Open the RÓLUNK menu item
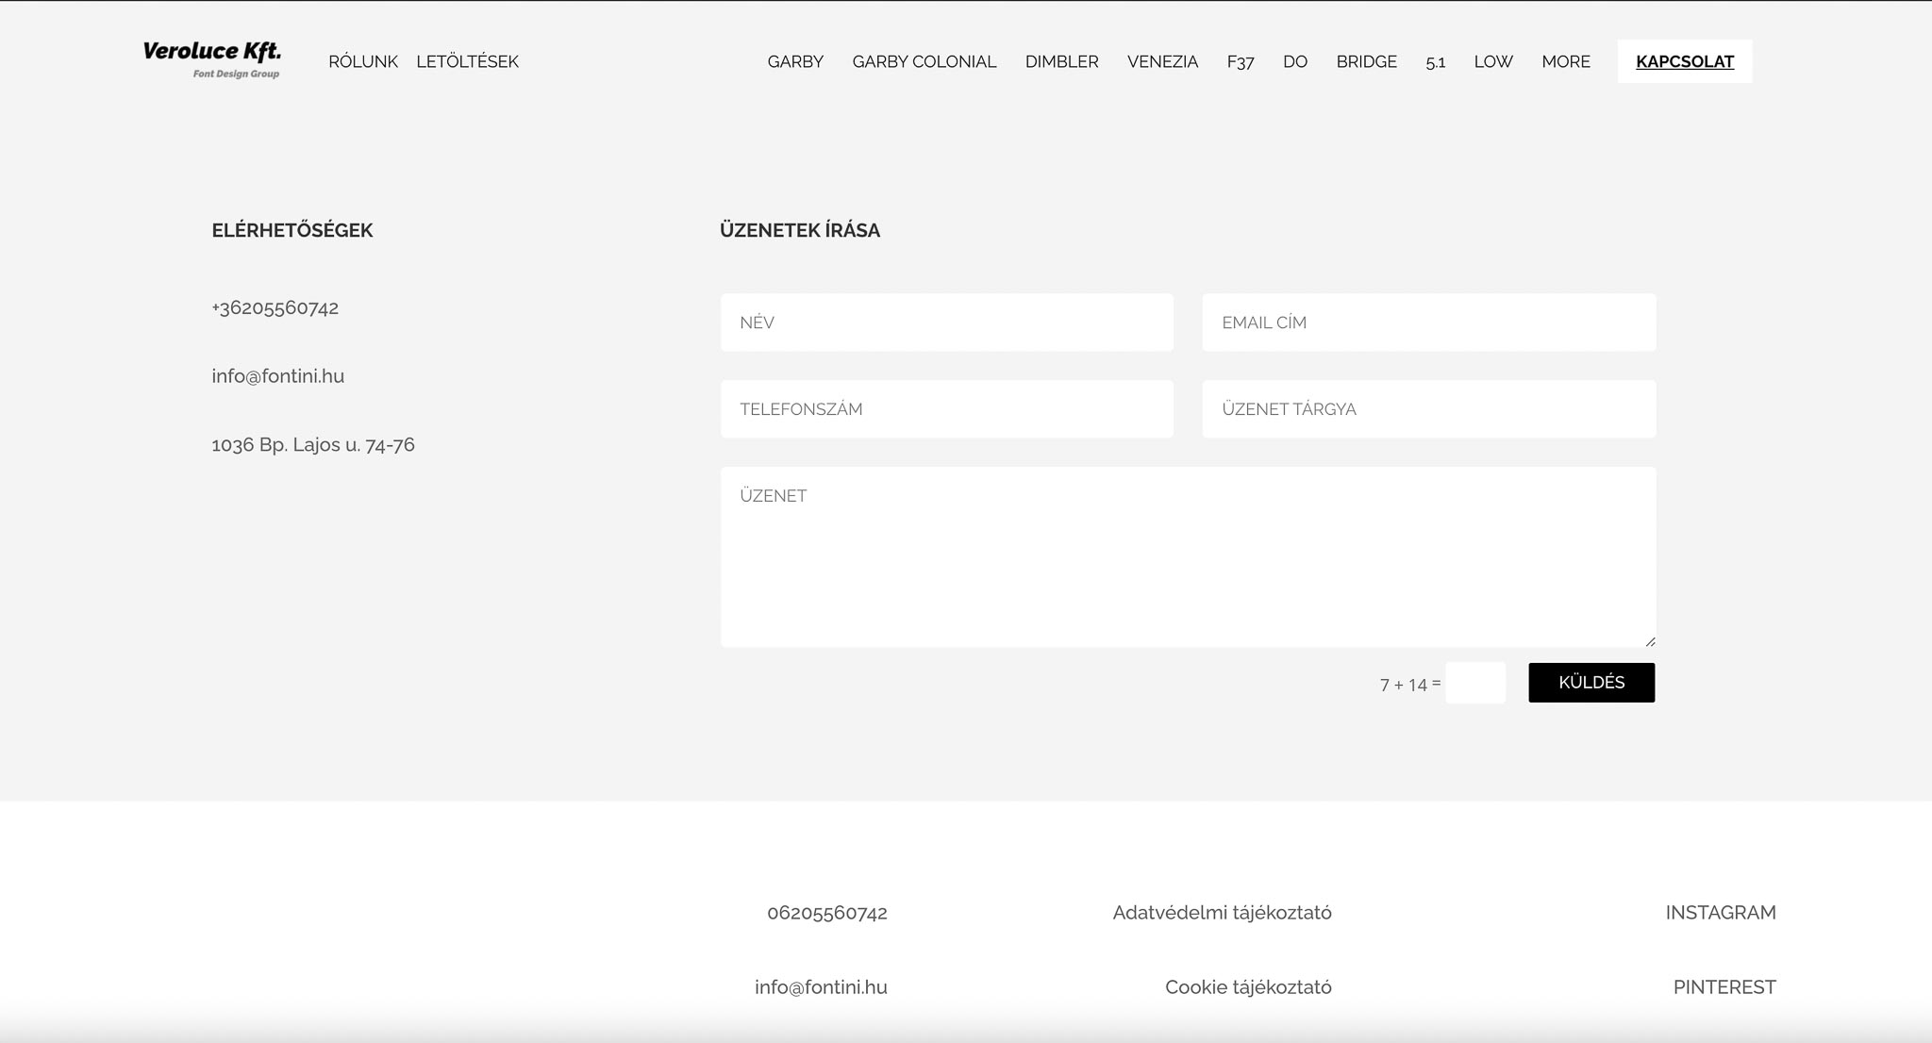1932x1043 pixels. (x=362, y=61)
